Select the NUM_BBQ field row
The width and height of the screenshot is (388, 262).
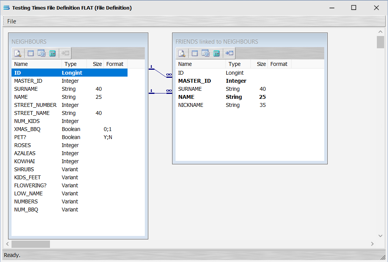[70, 210]
